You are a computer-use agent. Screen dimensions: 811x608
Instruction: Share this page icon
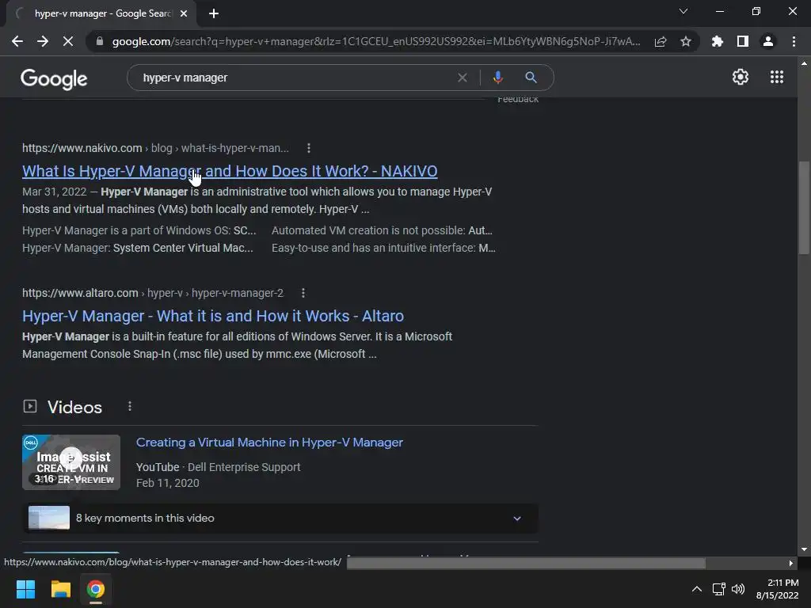[x=661, y=41]
